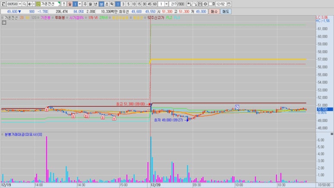Toggle the 시가갭8% indicator legend checkbox
The width and height of the screenshot is (334, 188).
tap(67, 18)
